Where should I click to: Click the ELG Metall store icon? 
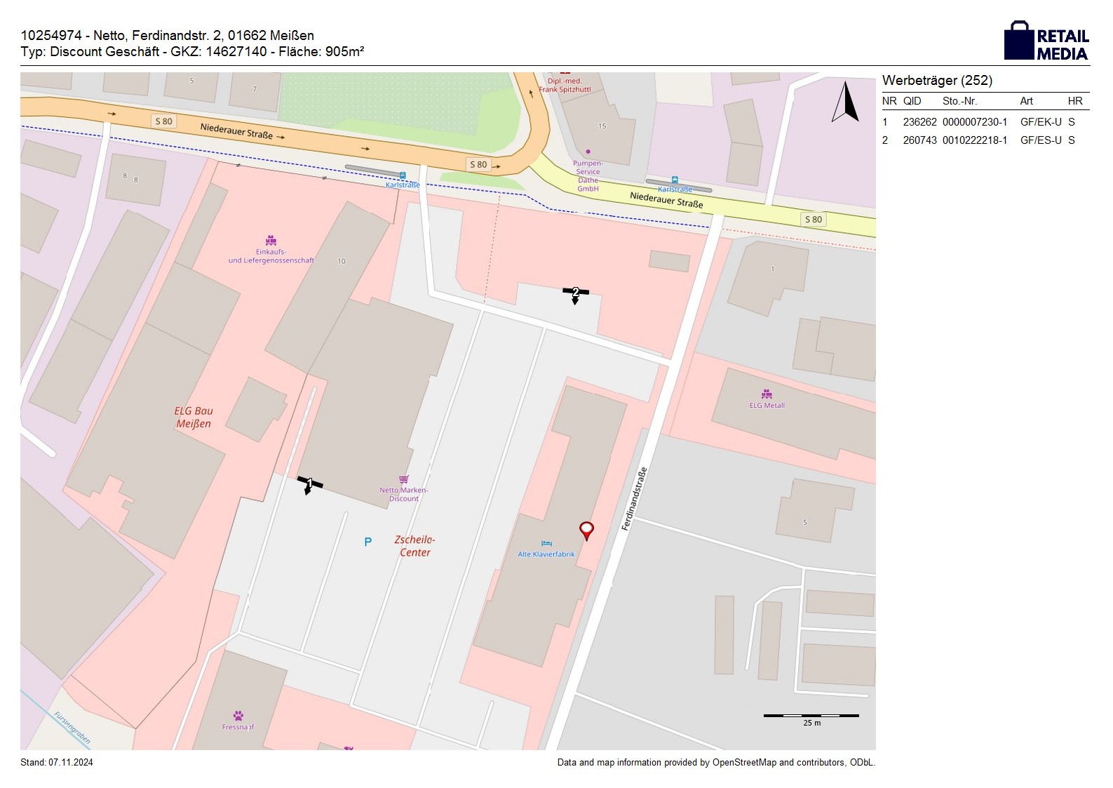(x=767, y=394)
